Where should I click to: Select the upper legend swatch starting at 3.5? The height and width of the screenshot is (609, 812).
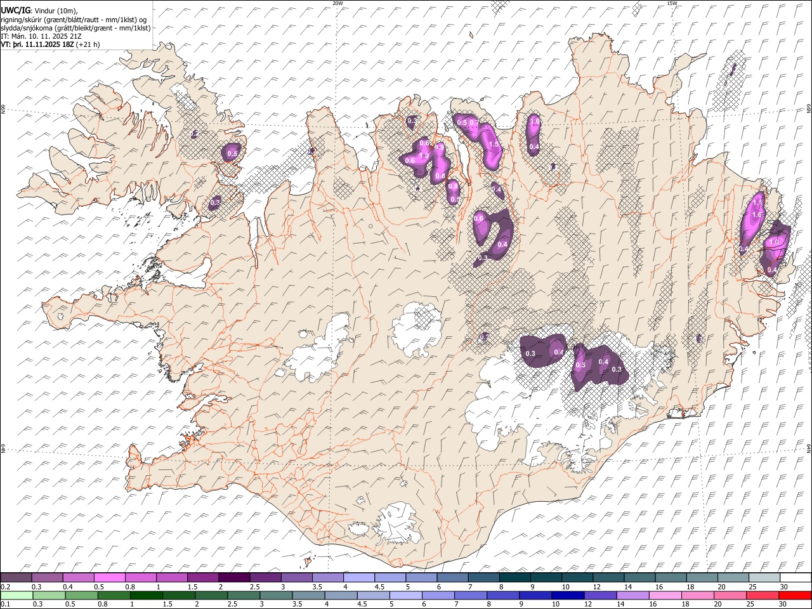[x=328, y=577]
